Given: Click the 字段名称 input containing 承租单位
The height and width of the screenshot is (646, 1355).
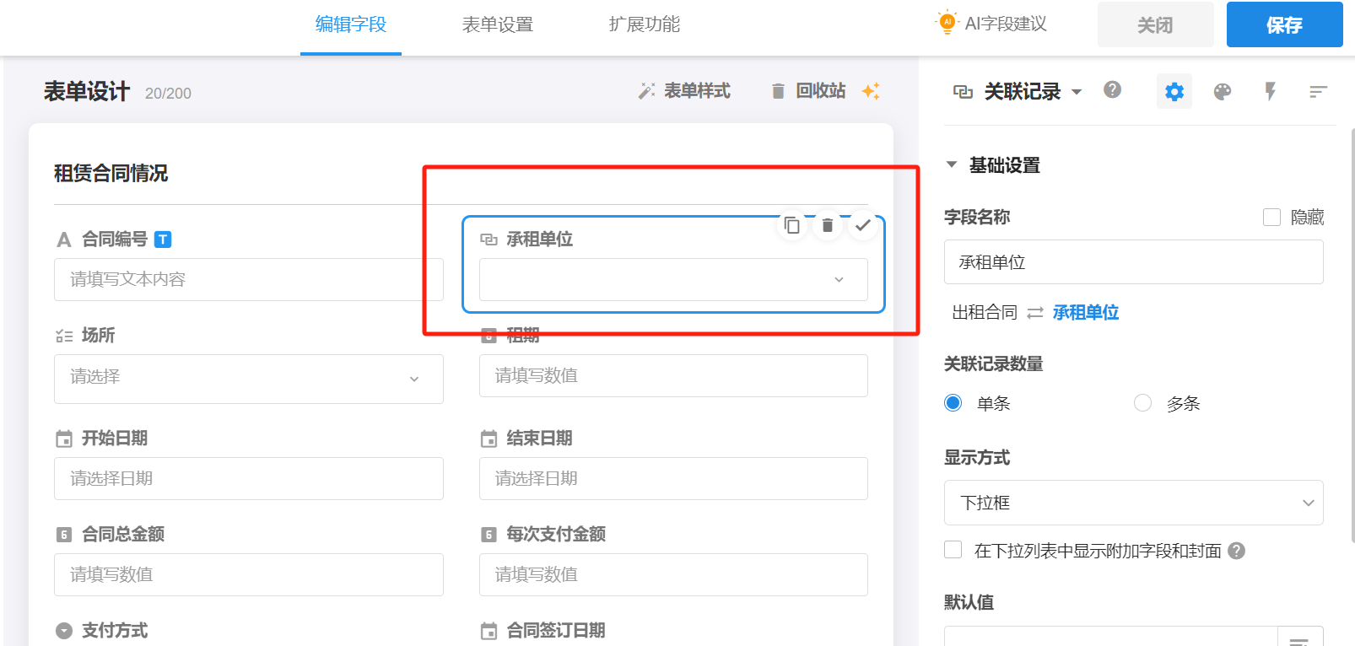Looking at the screenshot, I should click(1133, 262).
